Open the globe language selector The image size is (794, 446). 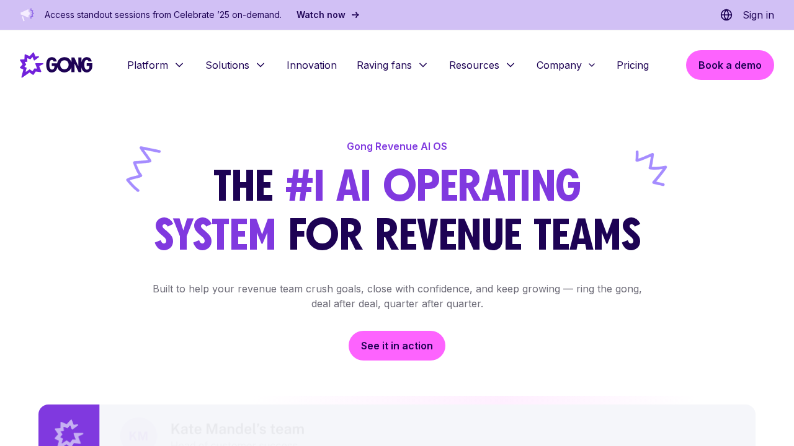[x=726, y=15]
